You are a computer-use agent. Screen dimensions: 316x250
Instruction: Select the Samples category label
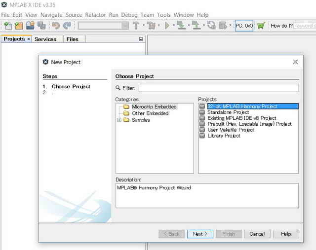[141, 120]
